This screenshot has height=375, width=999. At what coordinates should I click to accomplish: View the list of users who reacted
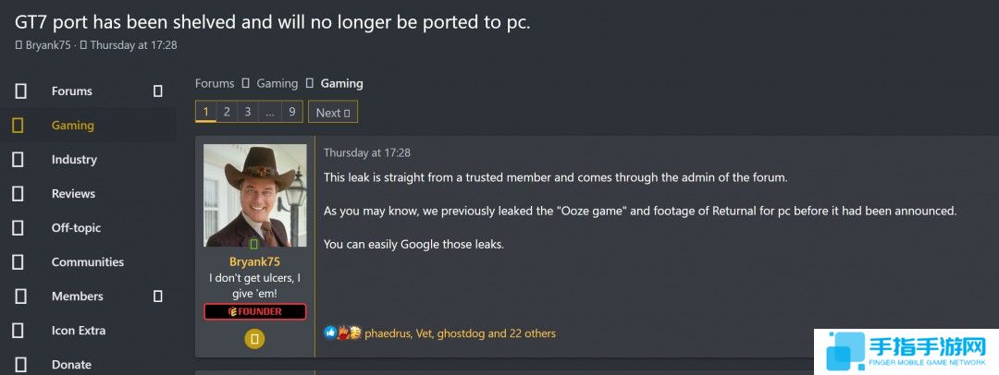tap(460, 333)
